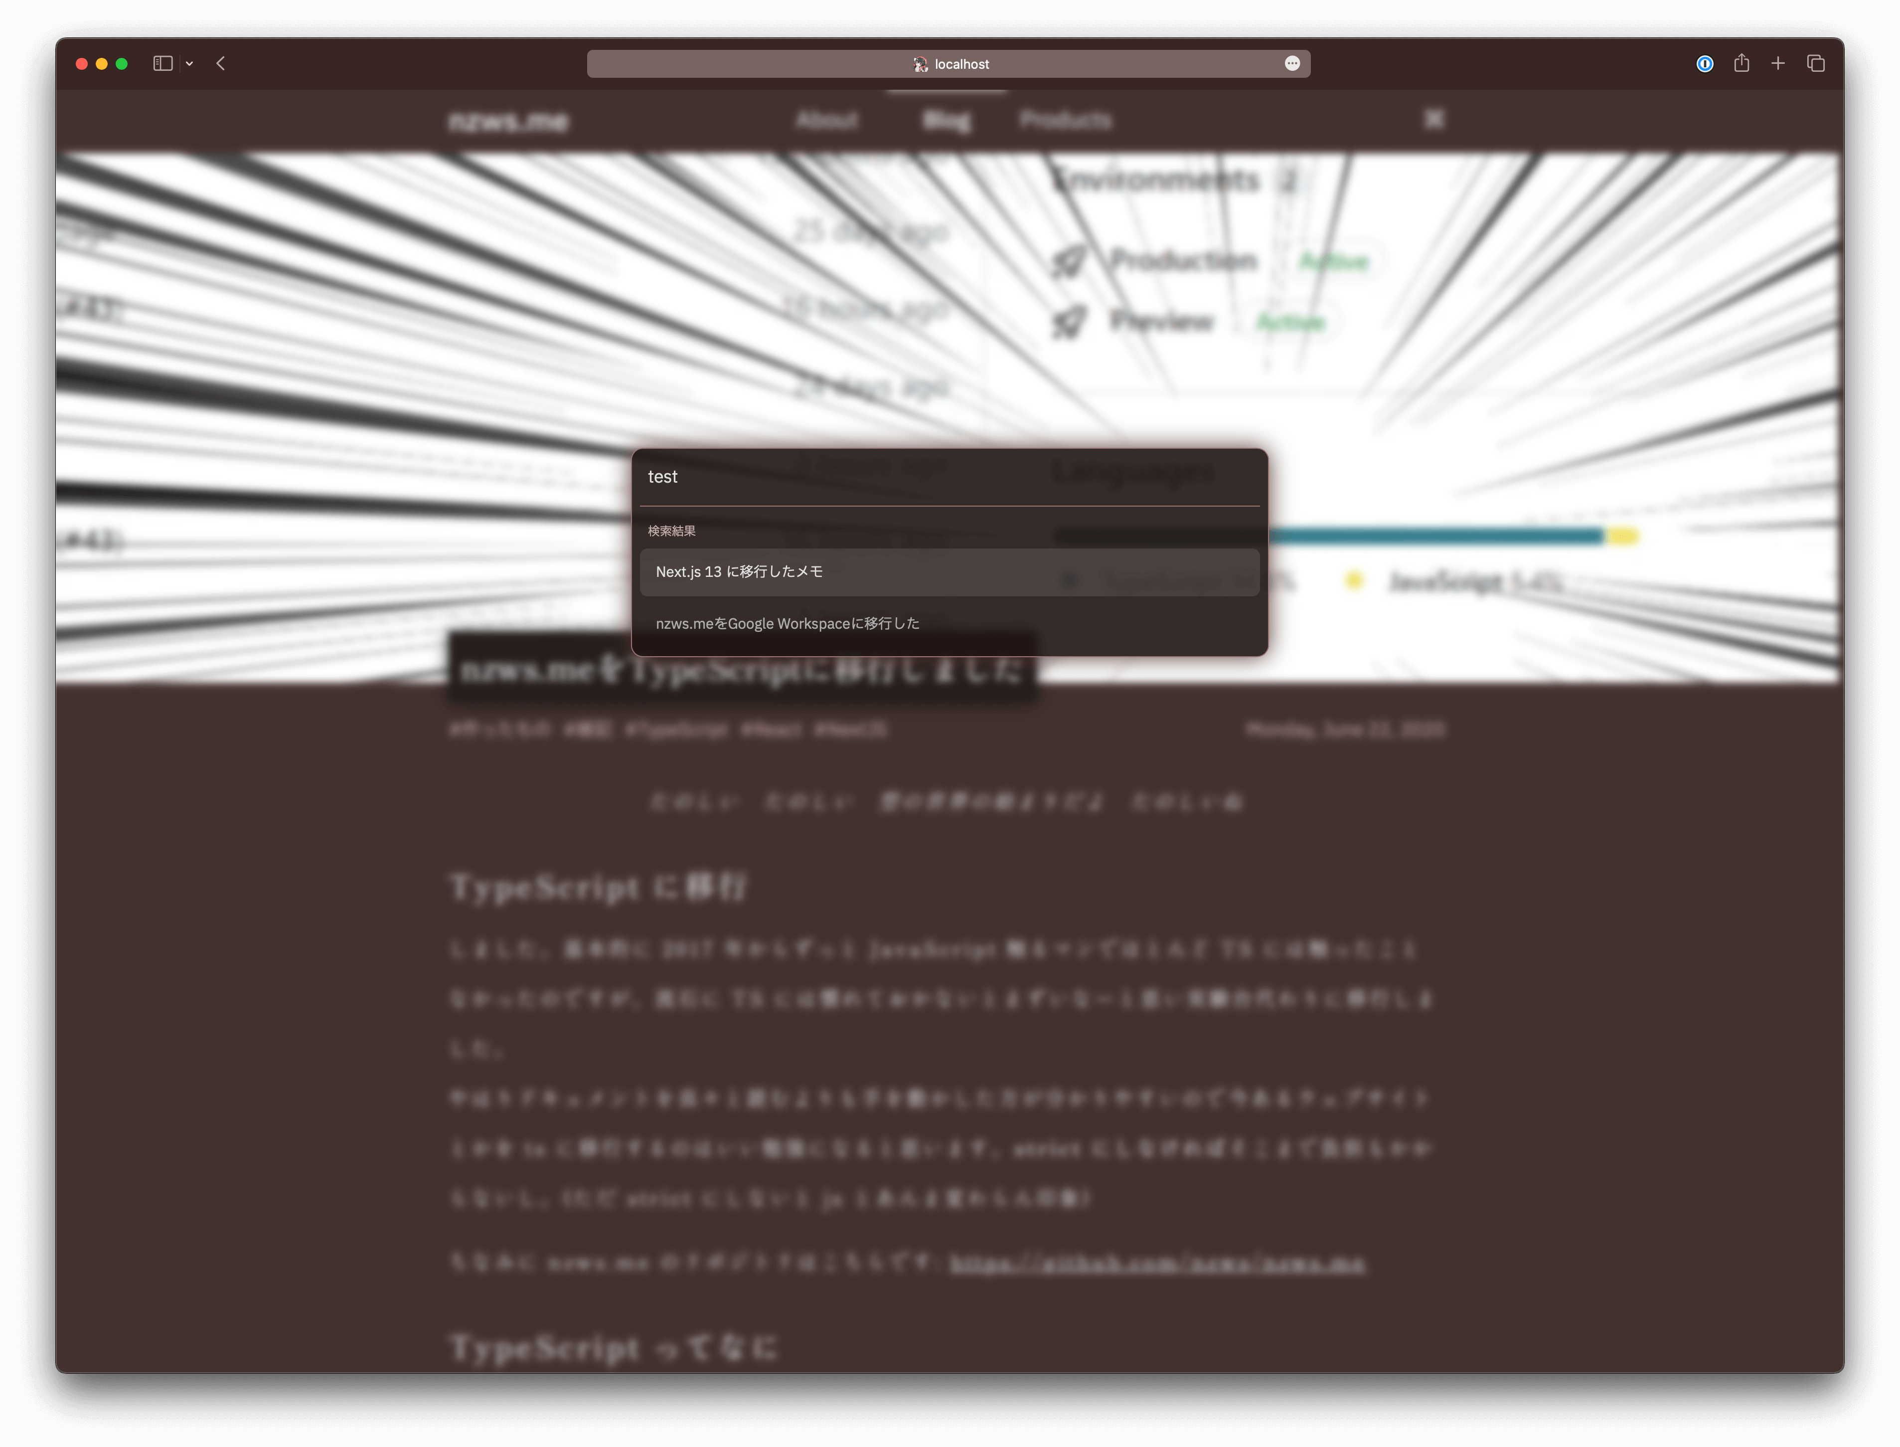1900x1447 pixels.
Task: Show the tab overview icon
Action: coord(1816,64)
